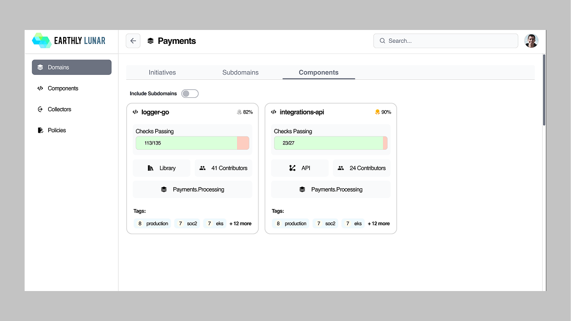Open user profile avatar
571x321 pixels.
[531, 41]
